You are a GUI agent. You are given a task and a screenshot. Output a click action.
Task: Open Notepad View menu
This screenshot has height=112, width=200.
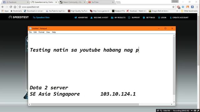pos(48,32)
